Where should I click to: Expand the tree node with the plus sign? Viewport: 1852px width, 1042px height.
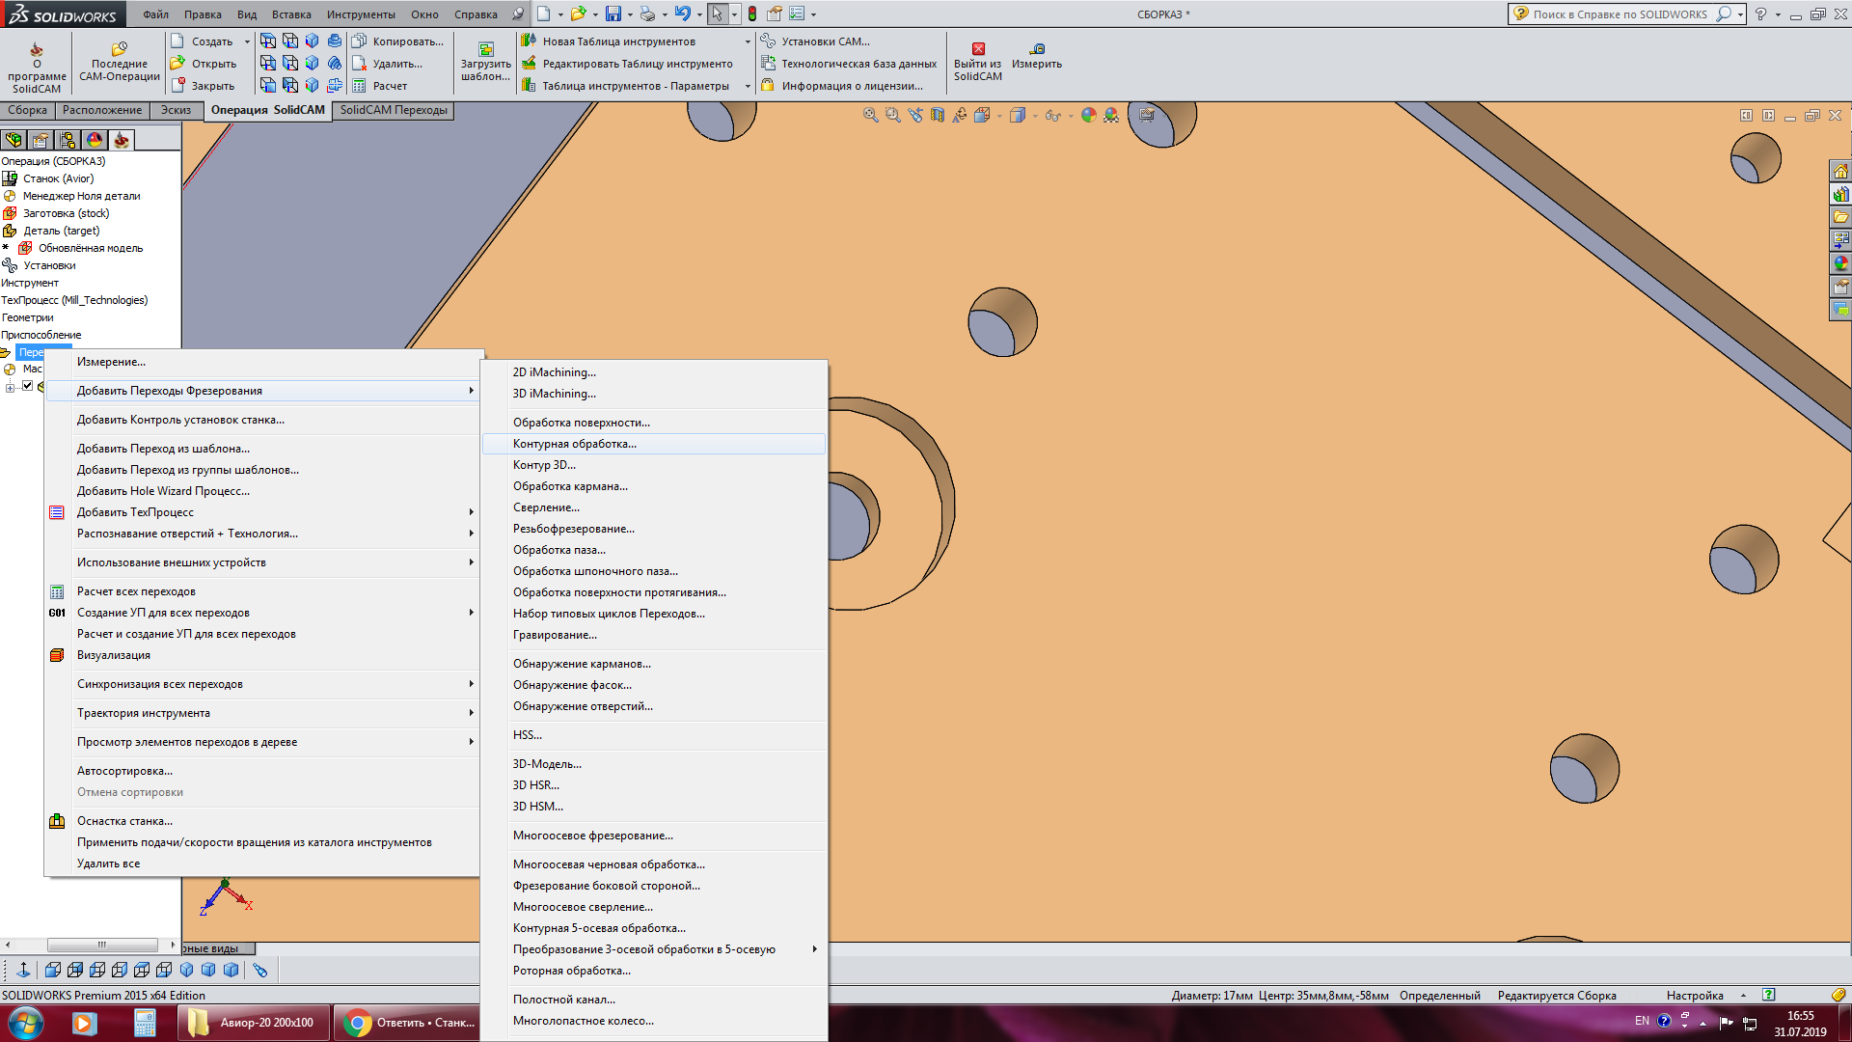(x=10, y=387)
